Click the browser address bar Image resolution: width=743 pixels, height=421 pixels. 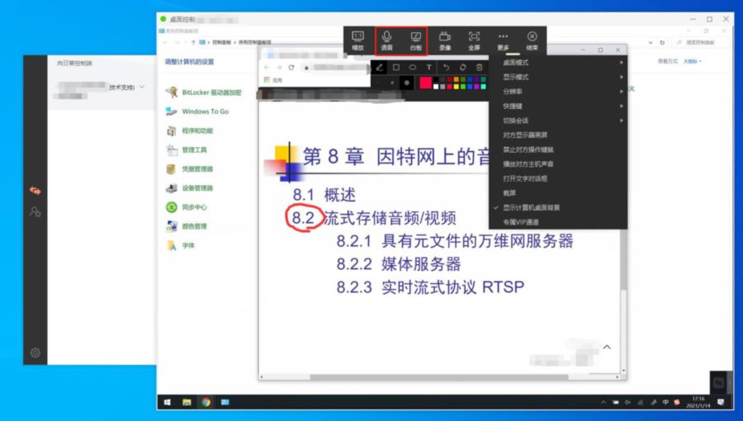(335, 68)
